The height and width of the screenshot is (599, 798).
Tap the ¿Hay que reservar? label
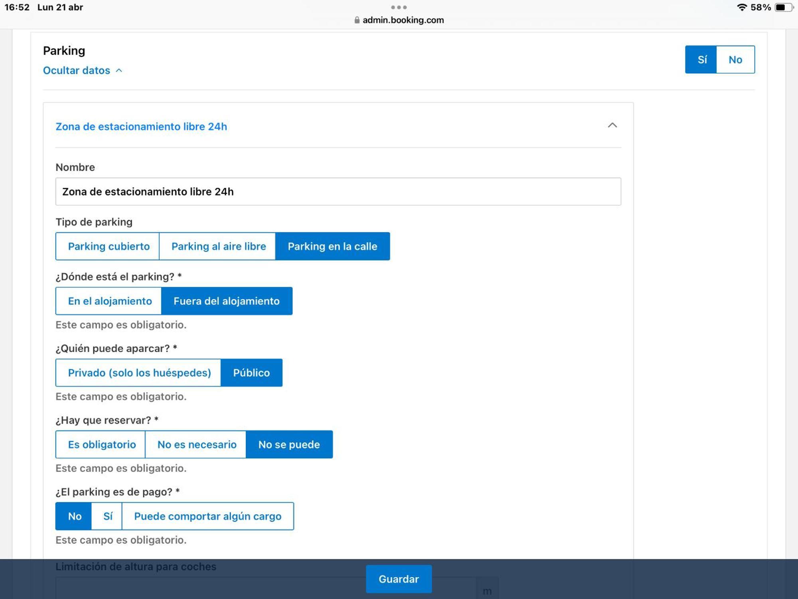pos(107,420)
